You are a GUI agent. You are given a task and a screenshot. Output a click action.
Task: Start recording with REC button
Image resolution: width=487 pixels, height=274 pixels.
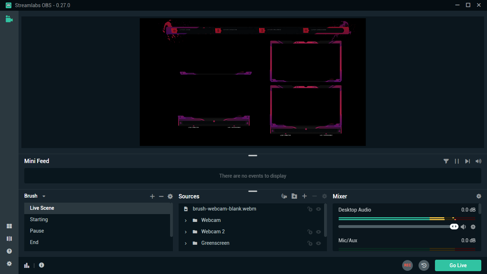point(407,265)
